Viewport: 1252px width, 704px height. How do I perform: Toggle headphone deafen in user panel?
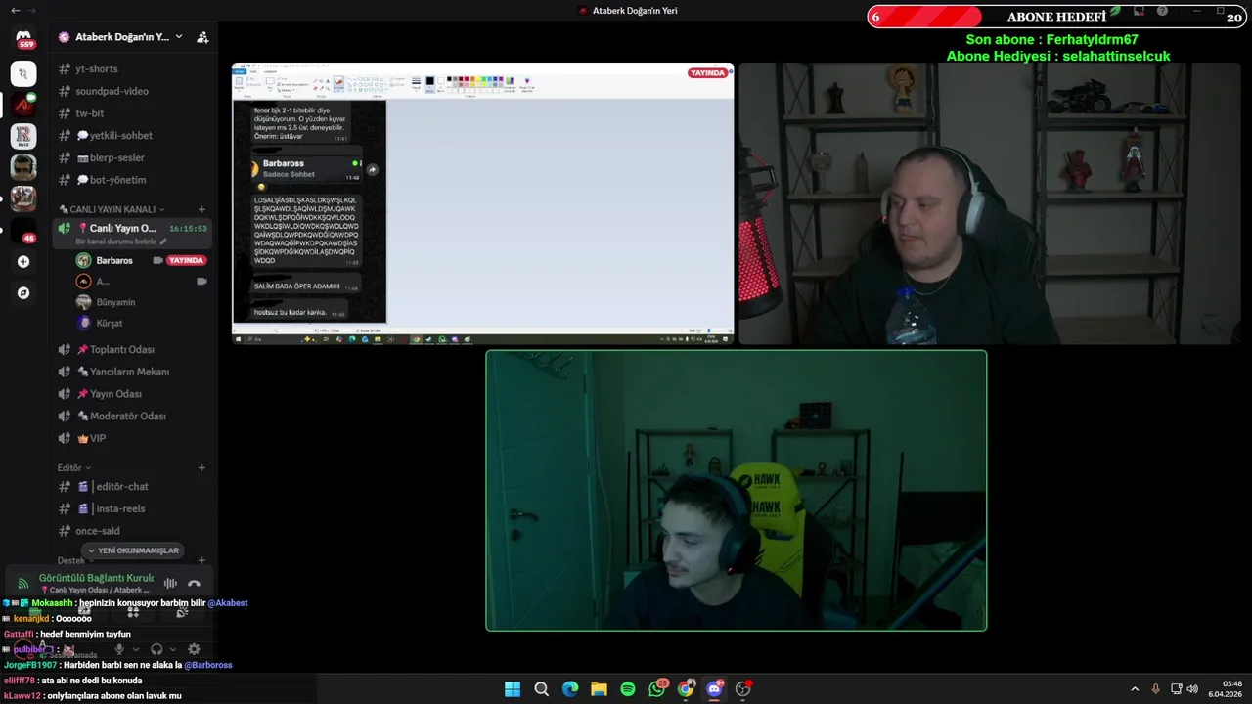(x=156, y=649)
